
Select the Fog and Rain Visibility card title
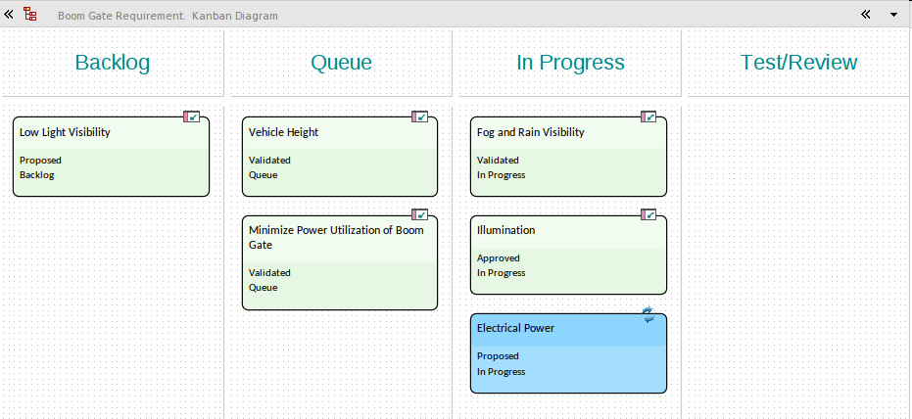[530, 132]
